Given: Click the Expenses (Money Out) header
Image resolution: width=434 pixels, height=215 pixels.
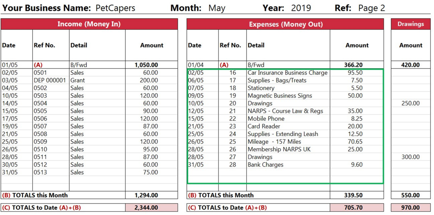Looking at the screenshot, I should click(x=286, y=24).
